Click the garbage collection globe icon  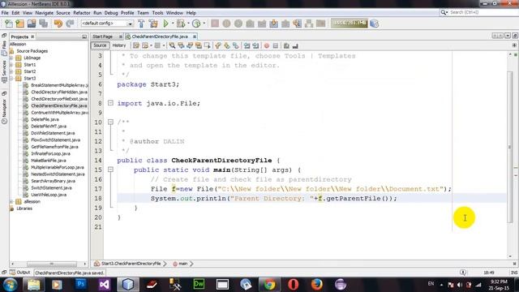tap(375, 24)
